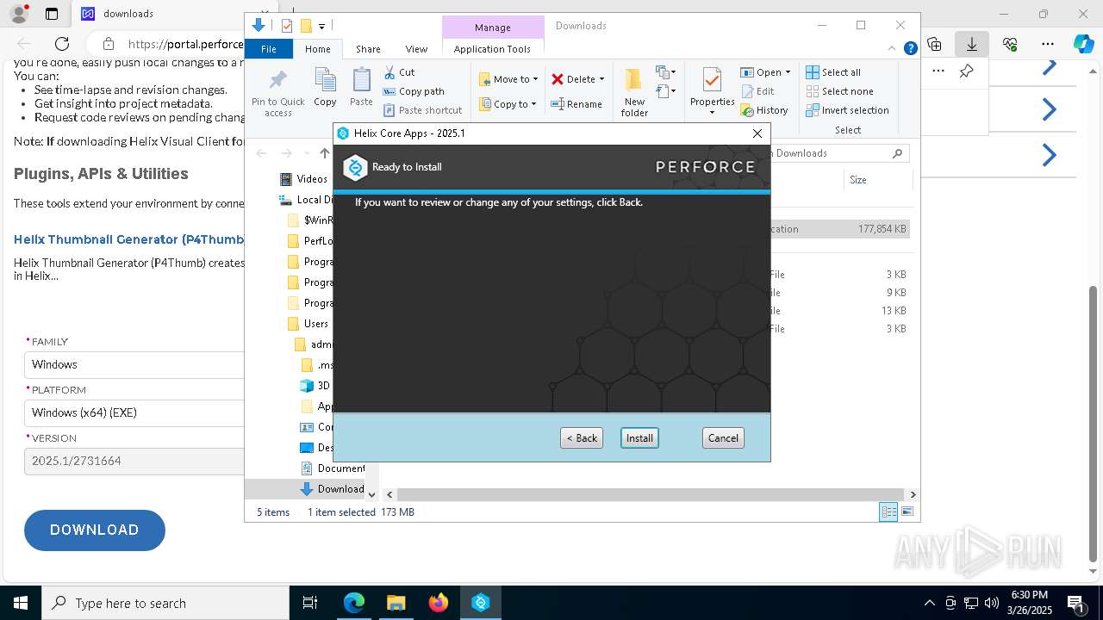
Task: Close the Helix Core Apps dialog
Action: point(757,133)
